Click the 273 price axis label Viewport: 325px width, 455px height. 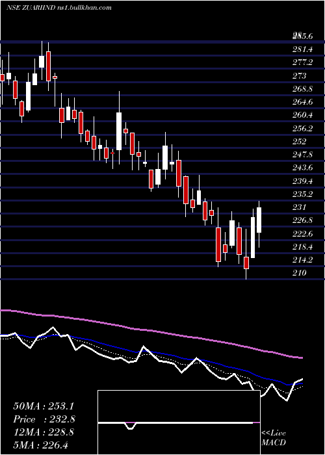299,76
